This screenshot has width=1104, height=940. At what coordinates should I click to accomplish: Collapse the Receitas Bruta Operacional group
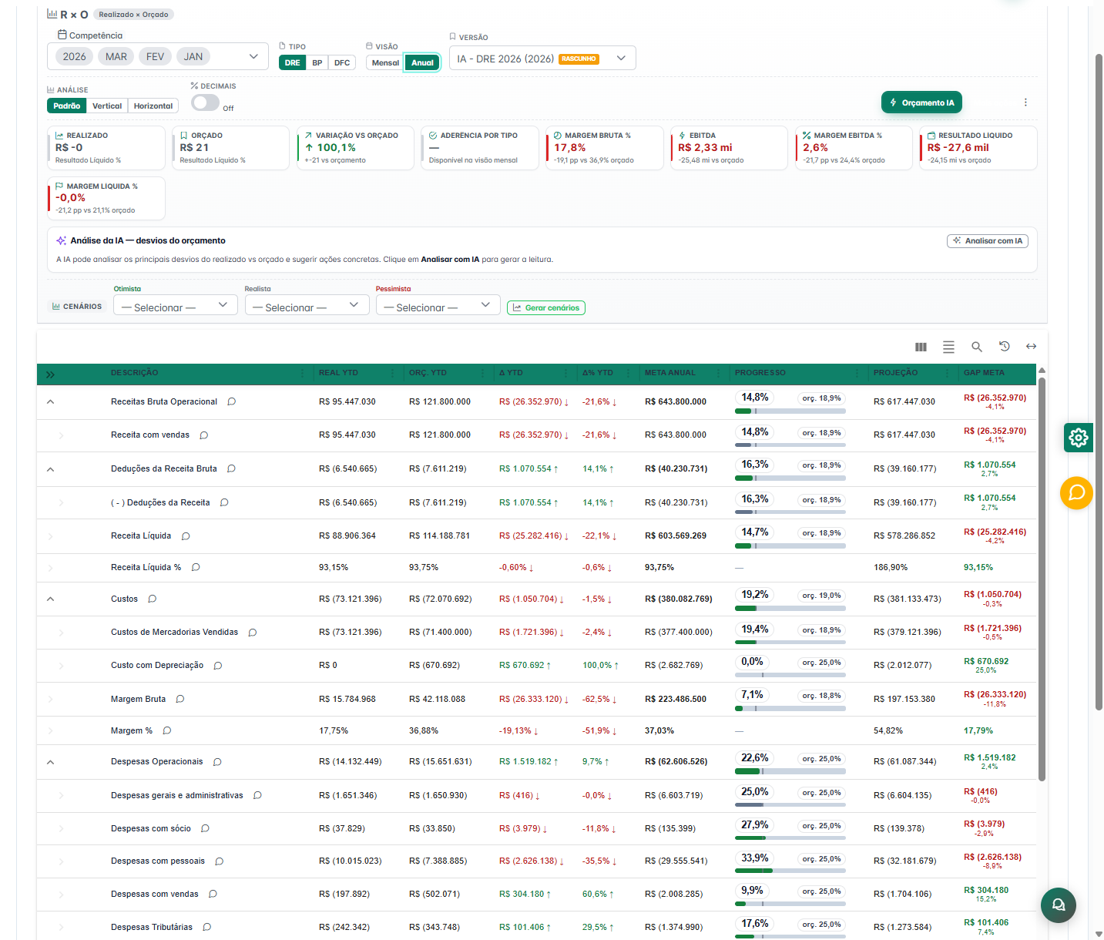[50, 401]
